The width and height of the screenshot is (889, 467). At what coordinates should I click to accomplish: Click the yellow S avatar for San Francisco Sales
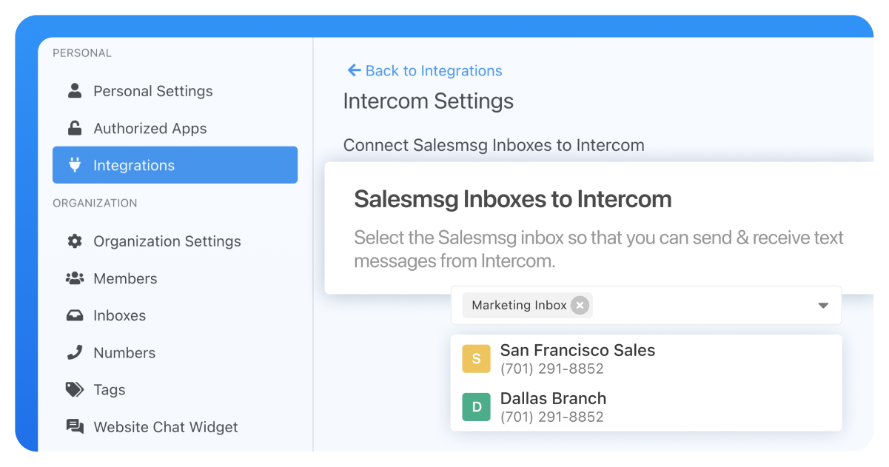pos(476,358)
